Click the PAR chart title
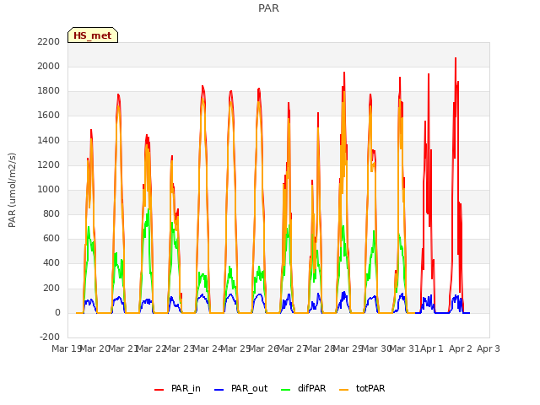 [268, 8]
